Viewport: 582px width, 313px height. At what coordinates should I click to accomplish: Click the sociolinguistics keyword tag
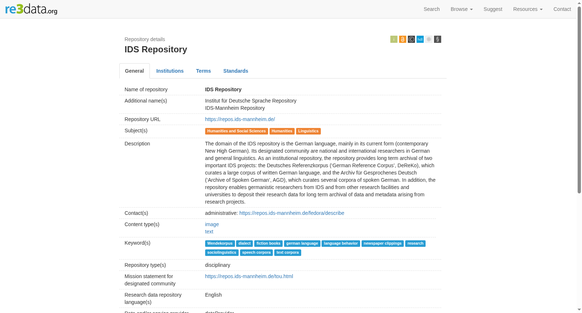[x=222, y=253]
